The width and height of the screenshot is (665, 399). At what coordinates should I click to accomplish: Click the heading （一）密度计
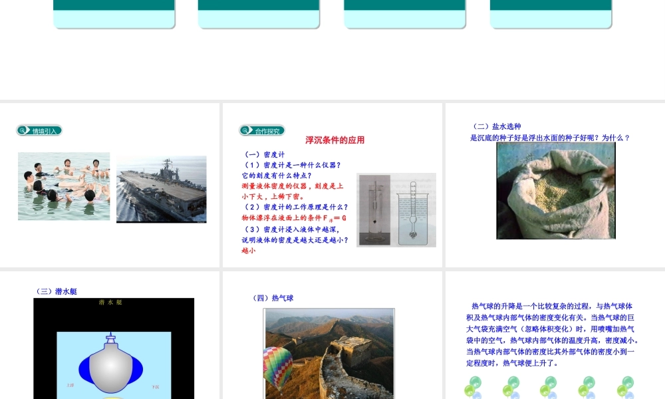[264, 155]
